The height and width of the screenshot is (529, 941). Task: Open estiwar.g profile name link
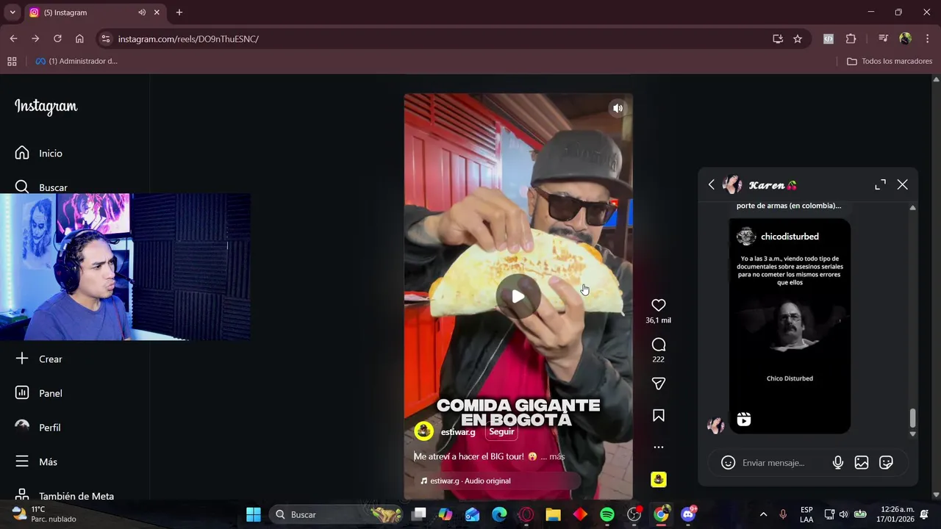click(x=458, y=432)
